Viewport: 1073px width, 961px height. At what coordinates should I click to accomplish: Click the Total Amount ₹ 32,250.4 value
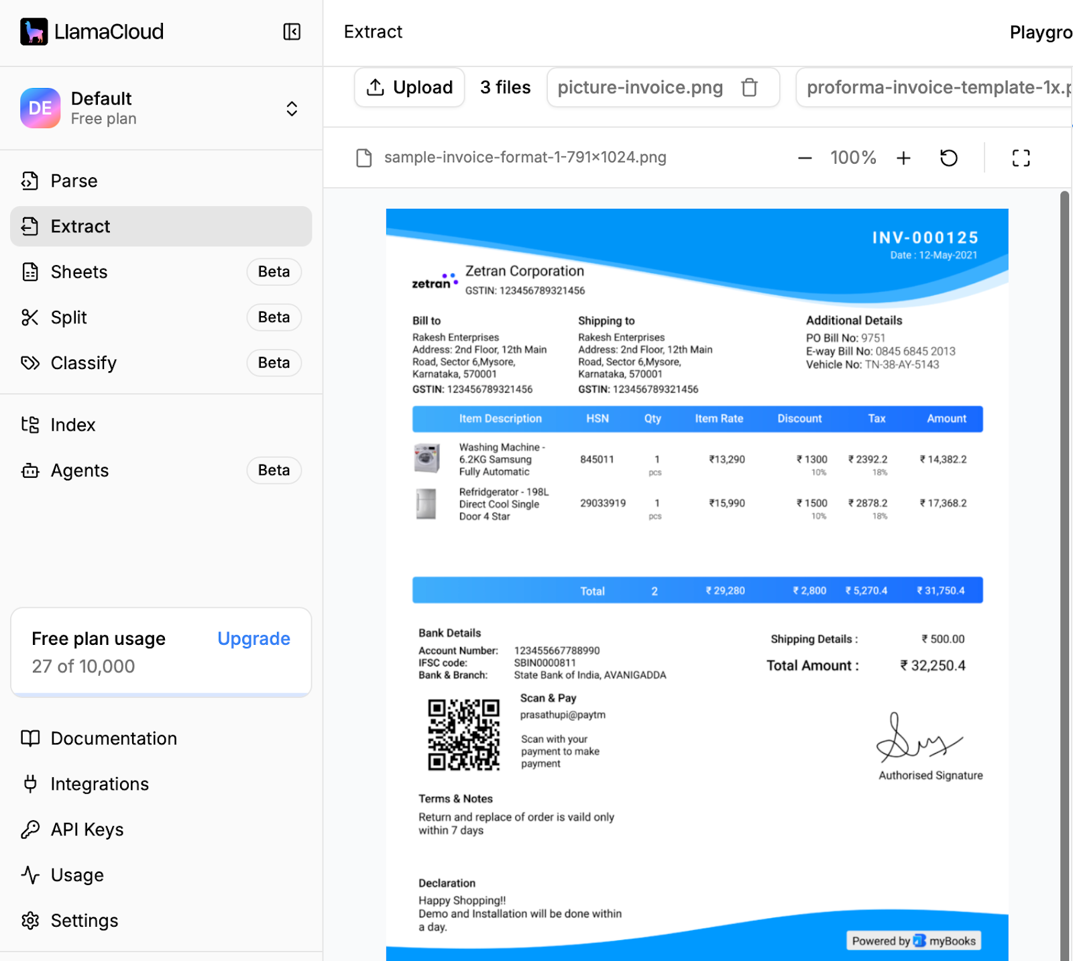coord(932,666)
